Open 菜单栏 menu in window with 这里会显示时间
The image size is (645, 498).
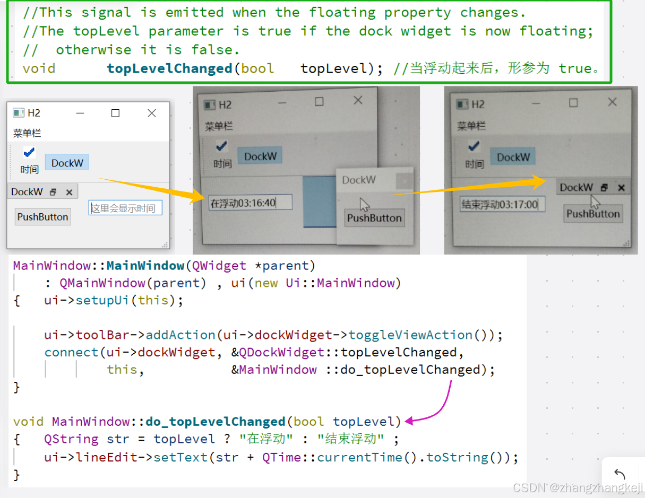coord(27,133)
